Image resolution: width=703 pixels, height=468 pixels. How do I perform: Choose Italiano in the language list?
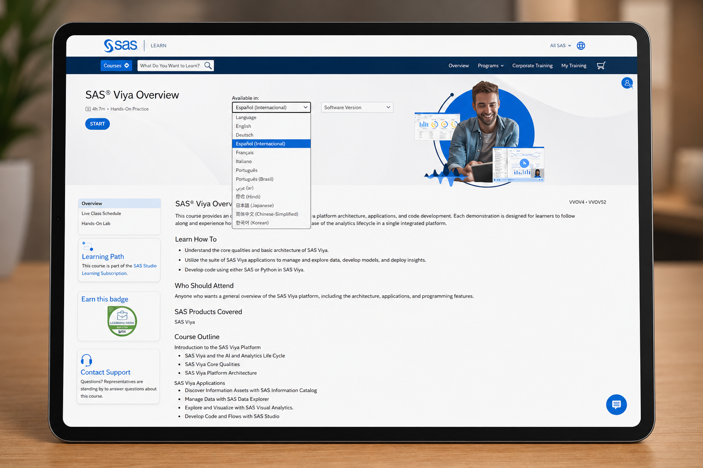pyautogui.click(x=271, y=161)
